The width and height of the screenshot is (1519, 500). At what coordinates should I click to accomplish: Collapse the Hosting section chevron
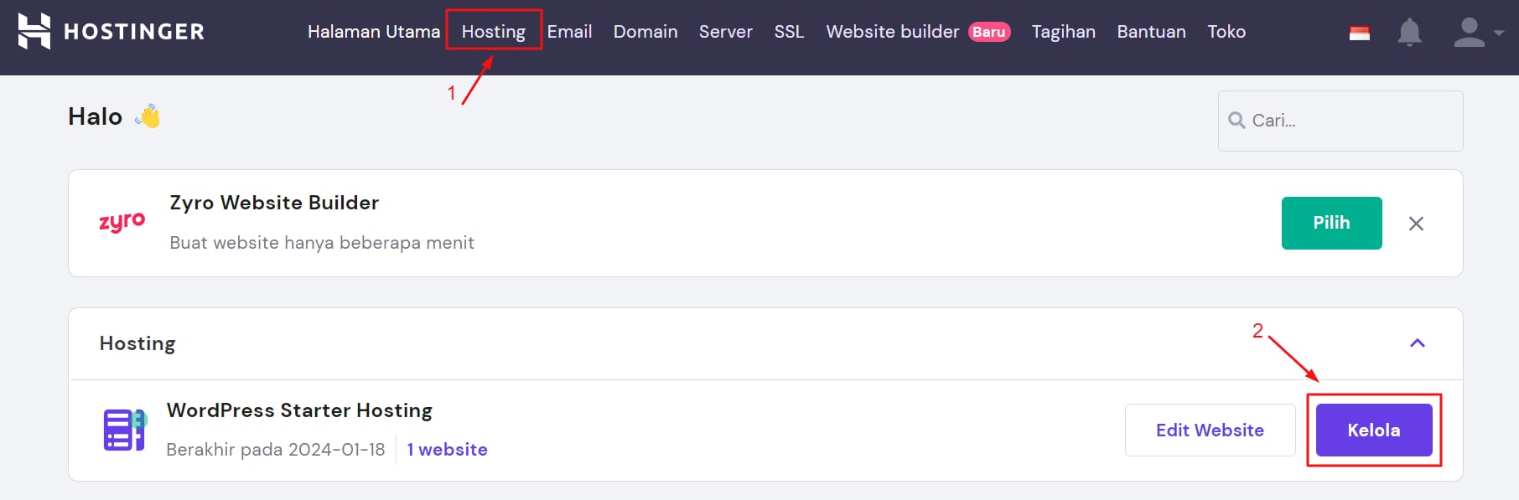click(x=1418, y=343)
